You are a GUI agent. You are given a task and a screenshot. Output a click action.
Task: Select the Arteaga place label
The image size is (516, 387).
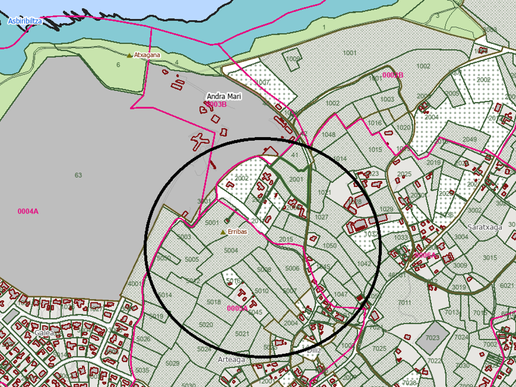click(x=231, y=360)
